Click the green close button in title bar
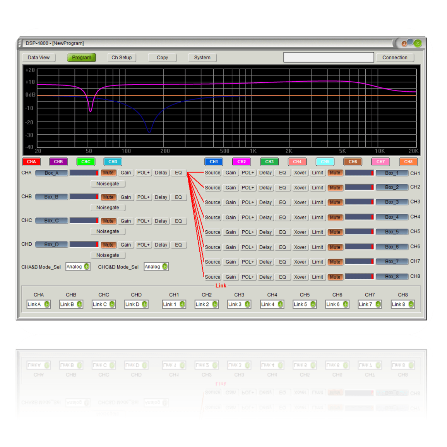Image resolution: width=447 pixels, height=447 pixels. pos(418,43)
